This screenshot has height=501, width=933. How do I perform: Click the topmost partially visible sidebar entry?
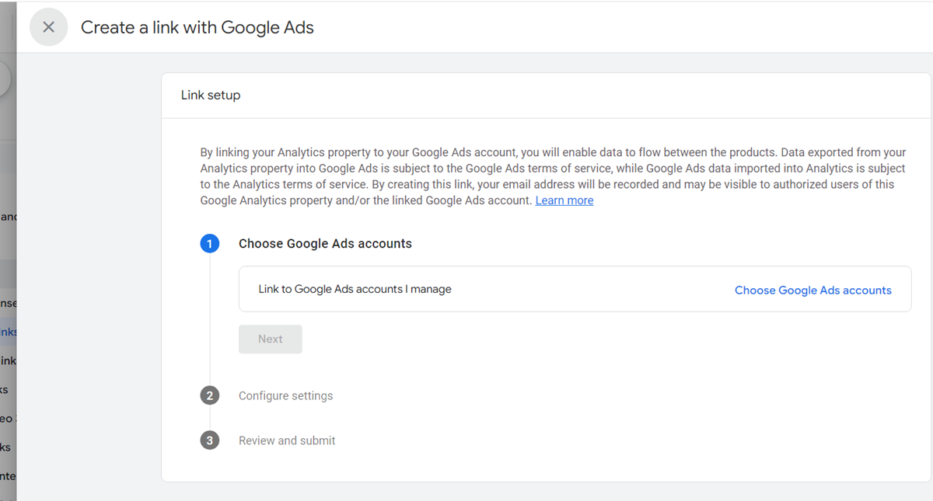pyautogui.click(x=8, y=217)
